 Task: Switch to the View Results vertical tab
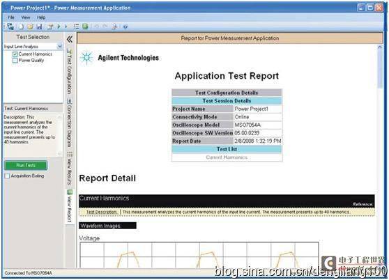(70, 169)
